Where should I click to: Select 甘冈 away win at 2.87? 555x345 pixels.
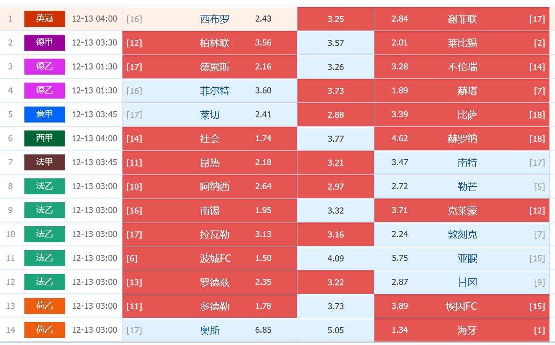click(x=462, y=283)
